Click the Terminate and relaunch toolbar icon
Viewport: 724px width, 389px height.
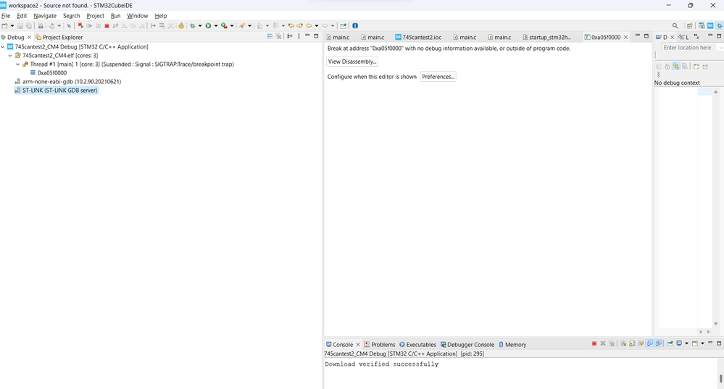(80, 26)
